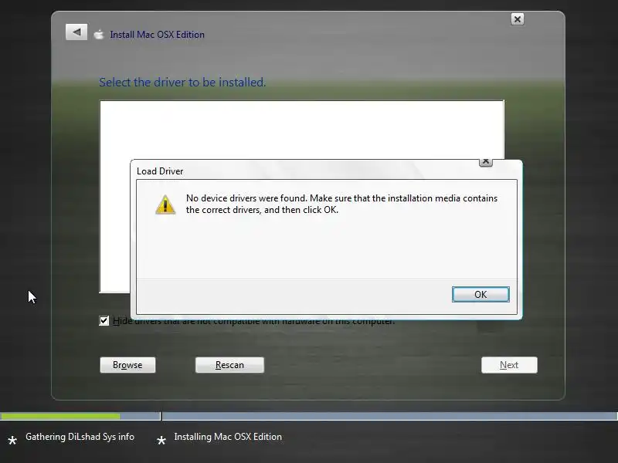Click the Rescan button
Image resolution: width=618 pixels, height=463 pixels.
coord(229,365)
